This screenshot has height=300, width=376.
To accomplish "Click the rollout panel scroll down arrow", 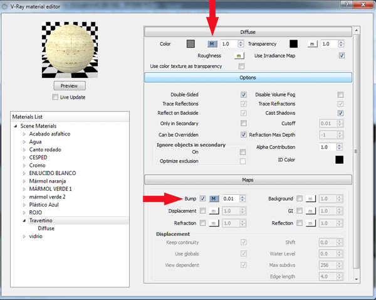I will pyautogui.click(x=357, y=279).
